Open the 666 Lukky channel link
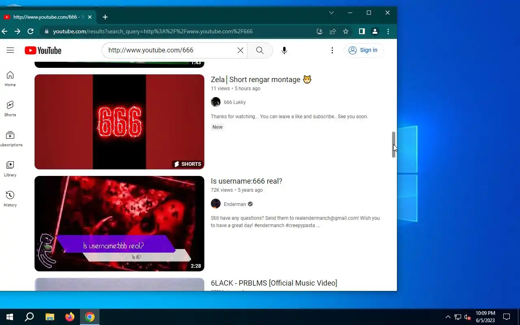 235,102
